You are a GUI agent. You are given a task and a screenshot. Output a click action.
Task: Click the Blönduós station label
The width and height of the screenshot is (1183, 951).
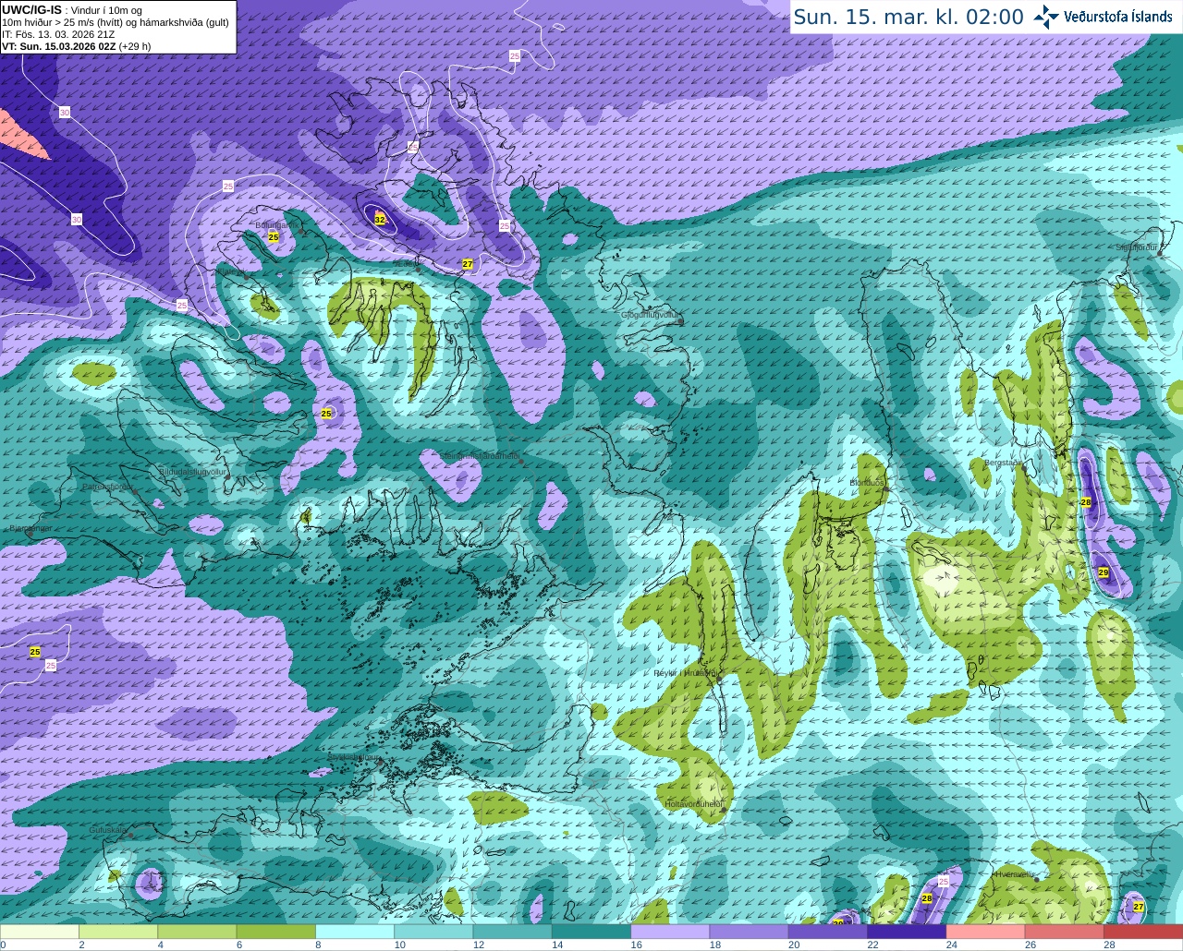(867, 483)
